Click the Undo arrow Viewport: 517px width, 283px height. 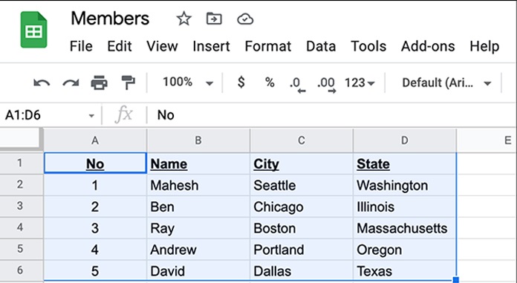coord(42,82)
